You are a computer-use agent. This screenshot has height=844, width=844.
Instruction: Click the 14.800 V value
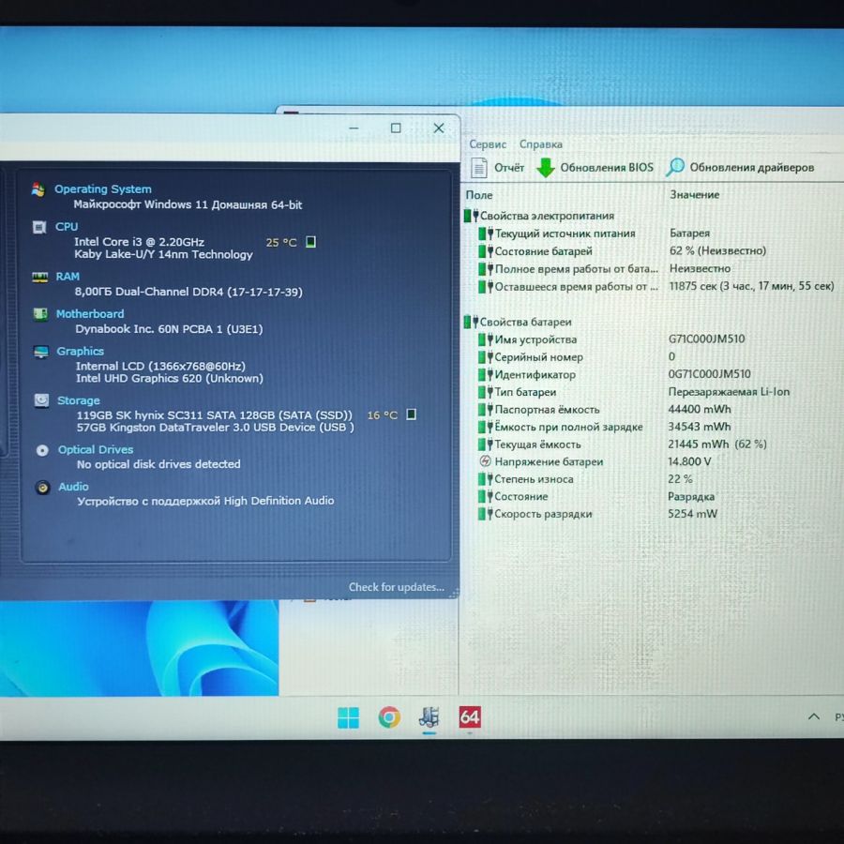(689, 461)
